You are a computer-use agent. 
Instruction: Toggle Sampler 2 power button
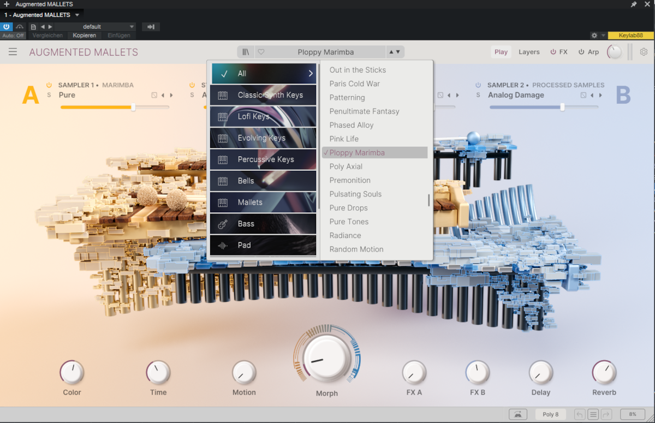click(x=478, y=85)
